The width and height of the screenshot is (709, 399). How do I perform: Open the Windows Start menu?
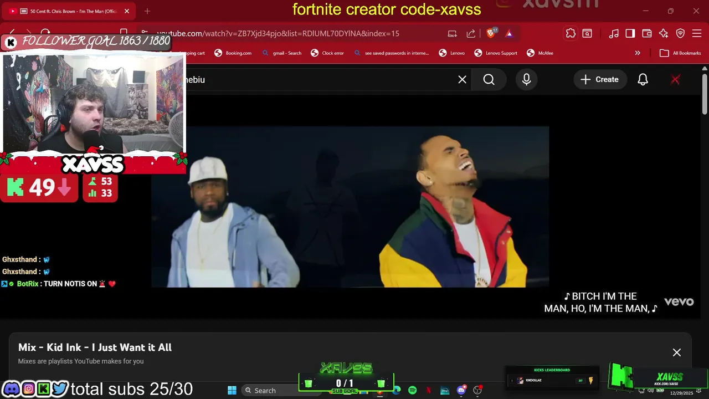pos(232,390)
